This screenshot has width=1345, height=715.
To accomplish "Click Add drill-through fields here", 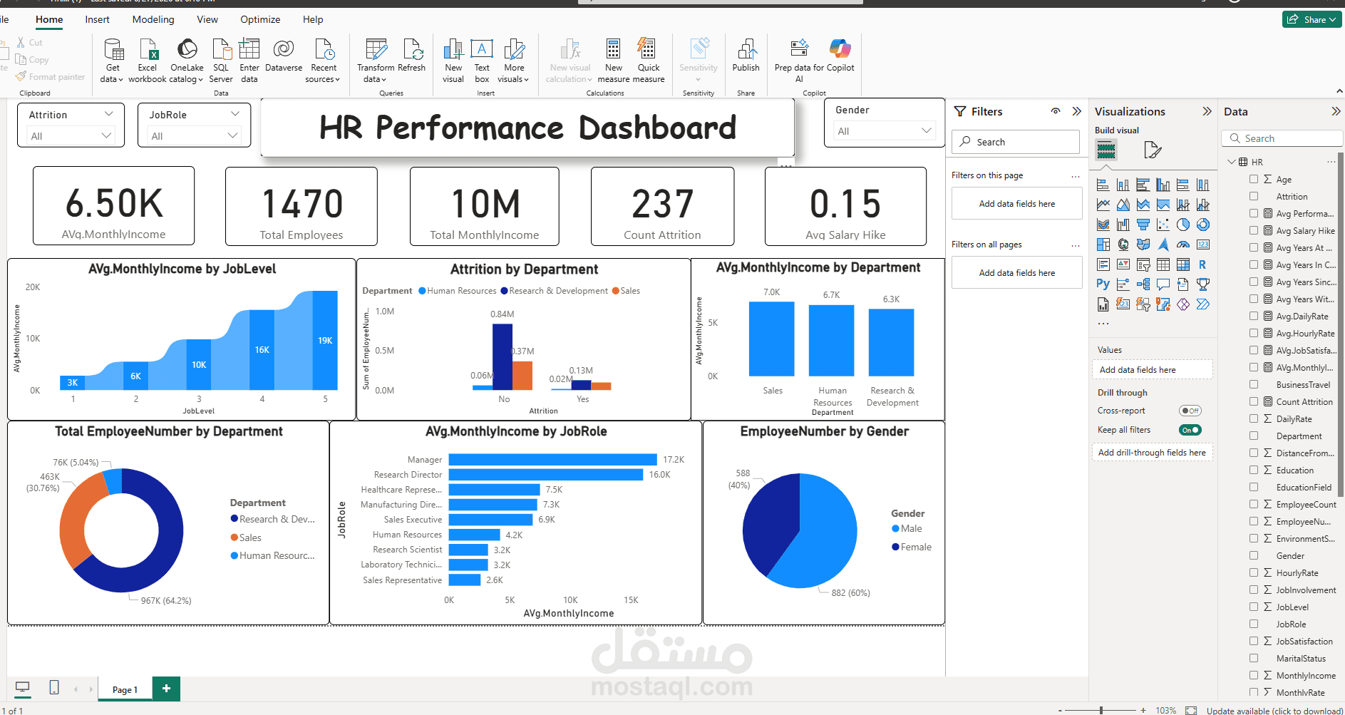I will (1152, 452).
